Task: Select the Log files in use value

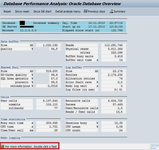Action: [x=118, y=89]
